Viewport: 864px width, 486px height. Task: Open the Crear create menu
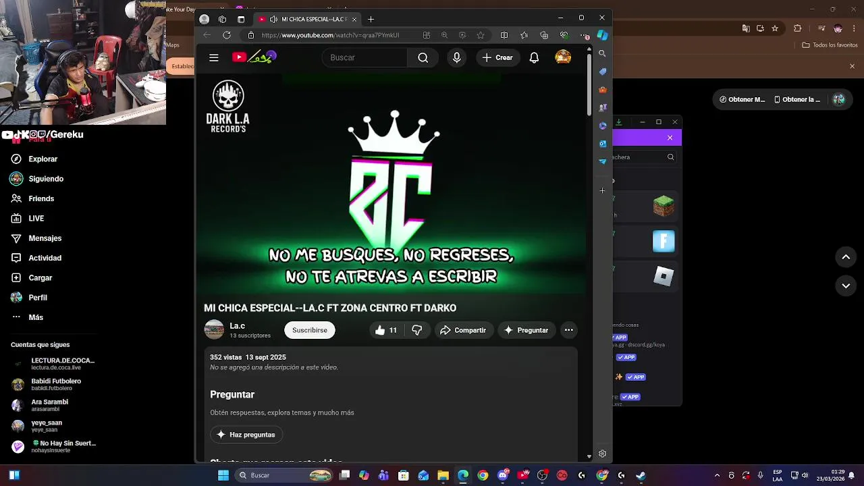(x=498, y=57)
